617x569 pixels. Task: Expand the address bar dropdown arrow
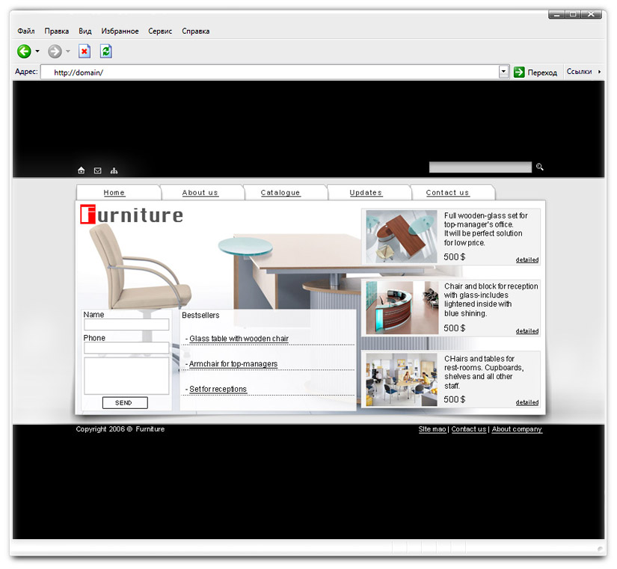(x=503, y=72)
